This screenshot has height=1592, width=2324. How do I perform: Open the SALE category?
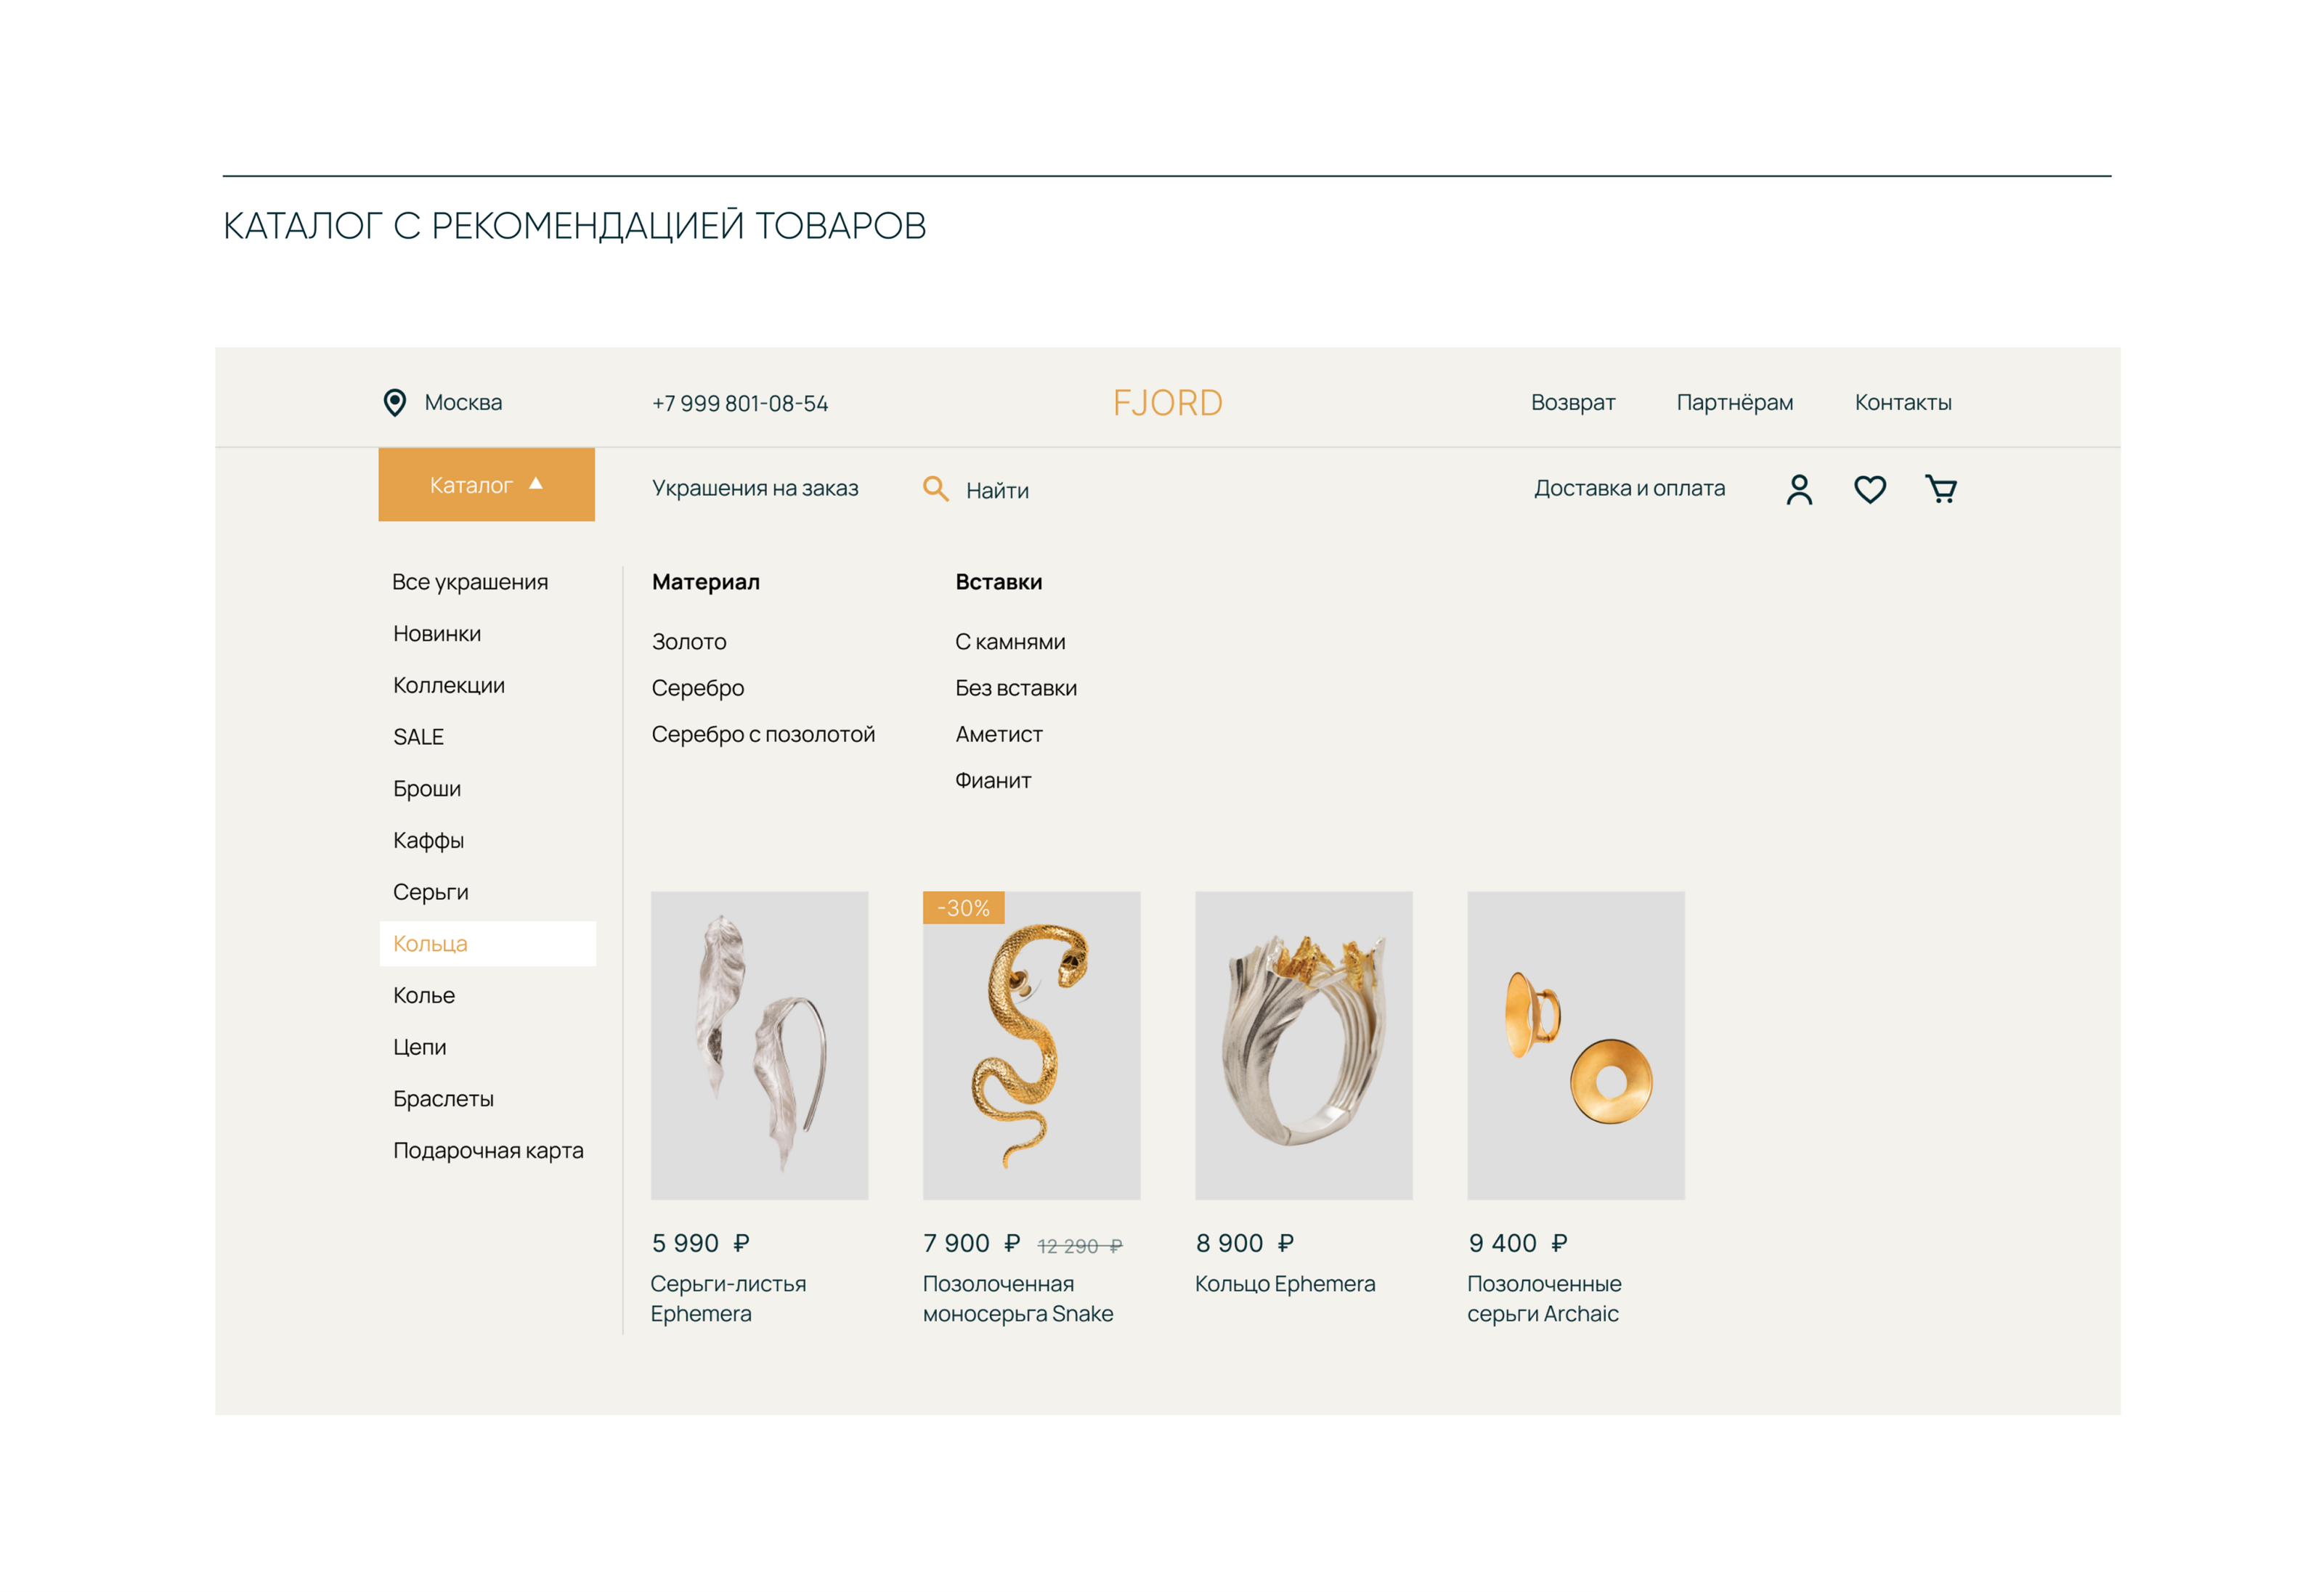tap(418, 737)
